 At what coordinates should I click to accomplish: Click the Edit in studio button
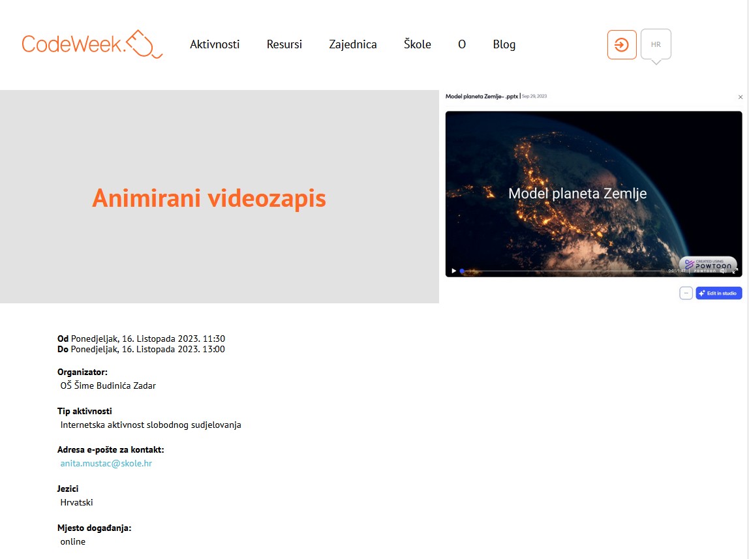click(718, 293)
